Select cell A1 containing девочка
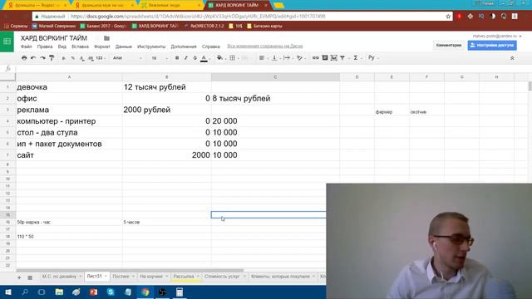Viewport: 532px width, 299px height. 69,87
